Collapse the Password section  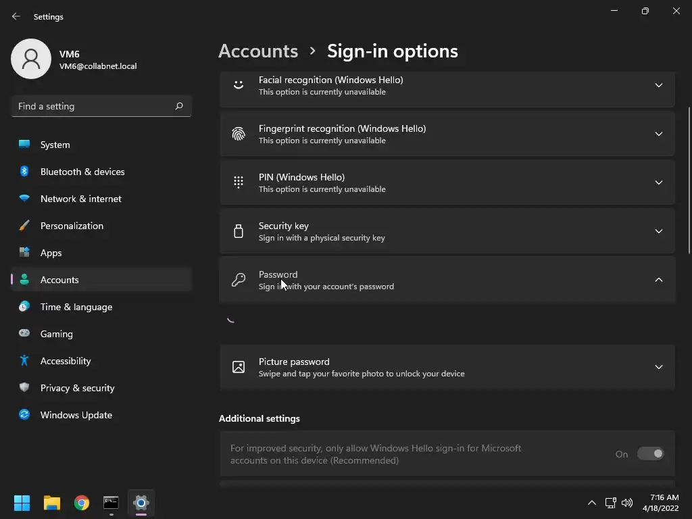click(658, 280)
